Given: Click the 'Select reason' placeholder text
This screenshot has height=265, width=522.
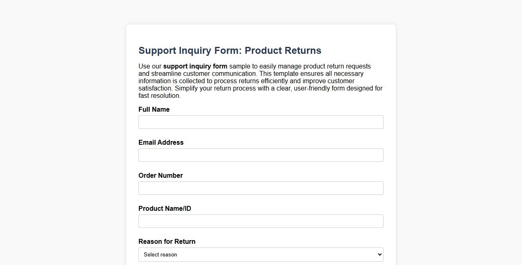Looking at the screenshot, I should pos(161,254).
